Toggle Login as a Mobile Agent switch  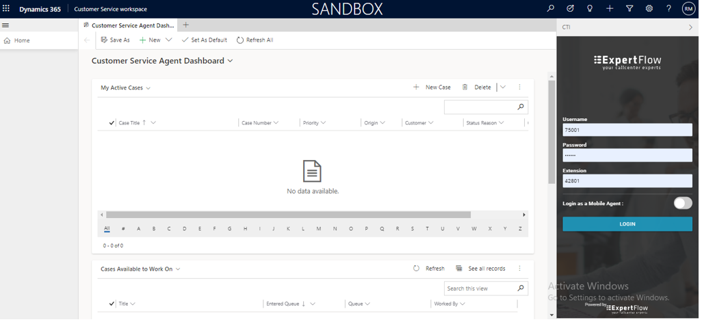[x=683, y=203]
